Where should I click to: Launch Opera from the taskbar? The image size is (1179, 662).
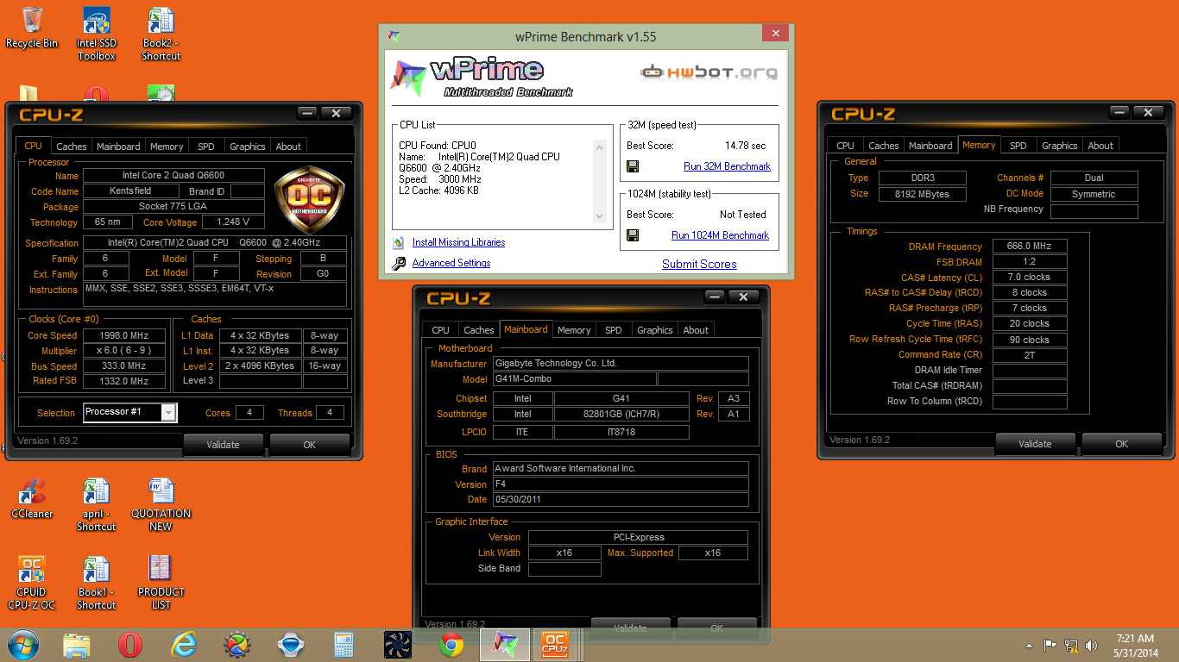pyautogui.click(x=130, y=645)
